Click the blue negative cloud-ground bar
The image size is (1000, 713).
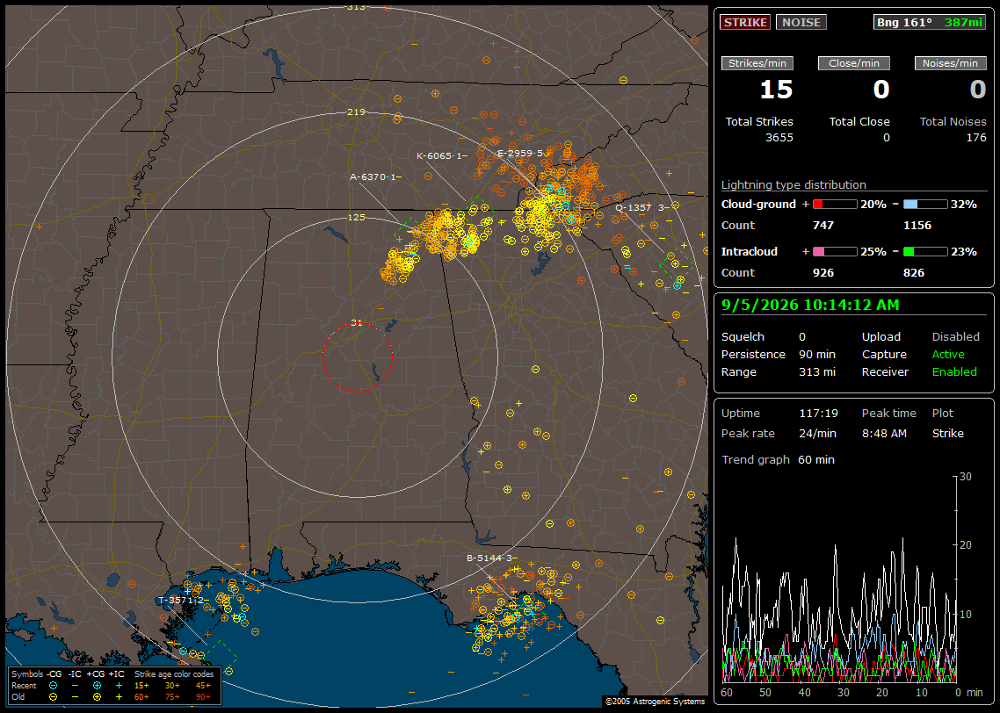pos(925,205)
